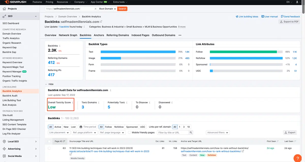Viewport: 305px width, 162px height.
Task: Tick the Mobile friendly pages checkbox
Action: [x=130, y=133]
